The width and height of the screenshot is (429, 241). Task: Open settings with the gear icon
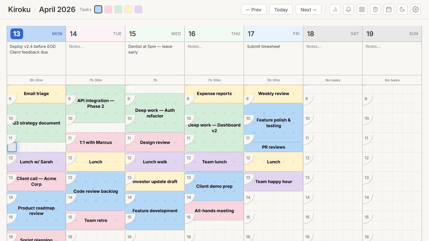coord(415,9)
